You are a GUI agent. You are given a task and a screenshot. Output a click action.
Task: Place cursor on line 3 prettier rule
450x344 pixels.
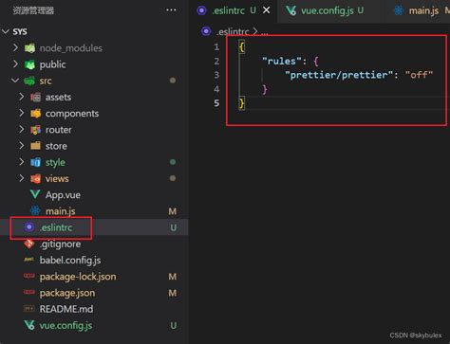pos(358,75)
